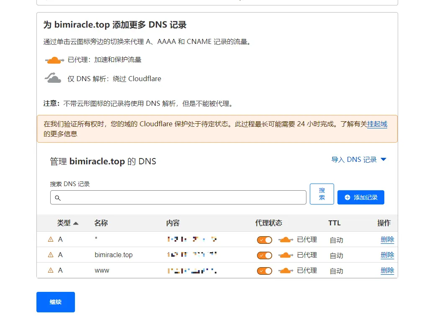Toggle proxy switch for the bimiracle.top record
This screenshot has height=332, width=422.
coord(265,255)
